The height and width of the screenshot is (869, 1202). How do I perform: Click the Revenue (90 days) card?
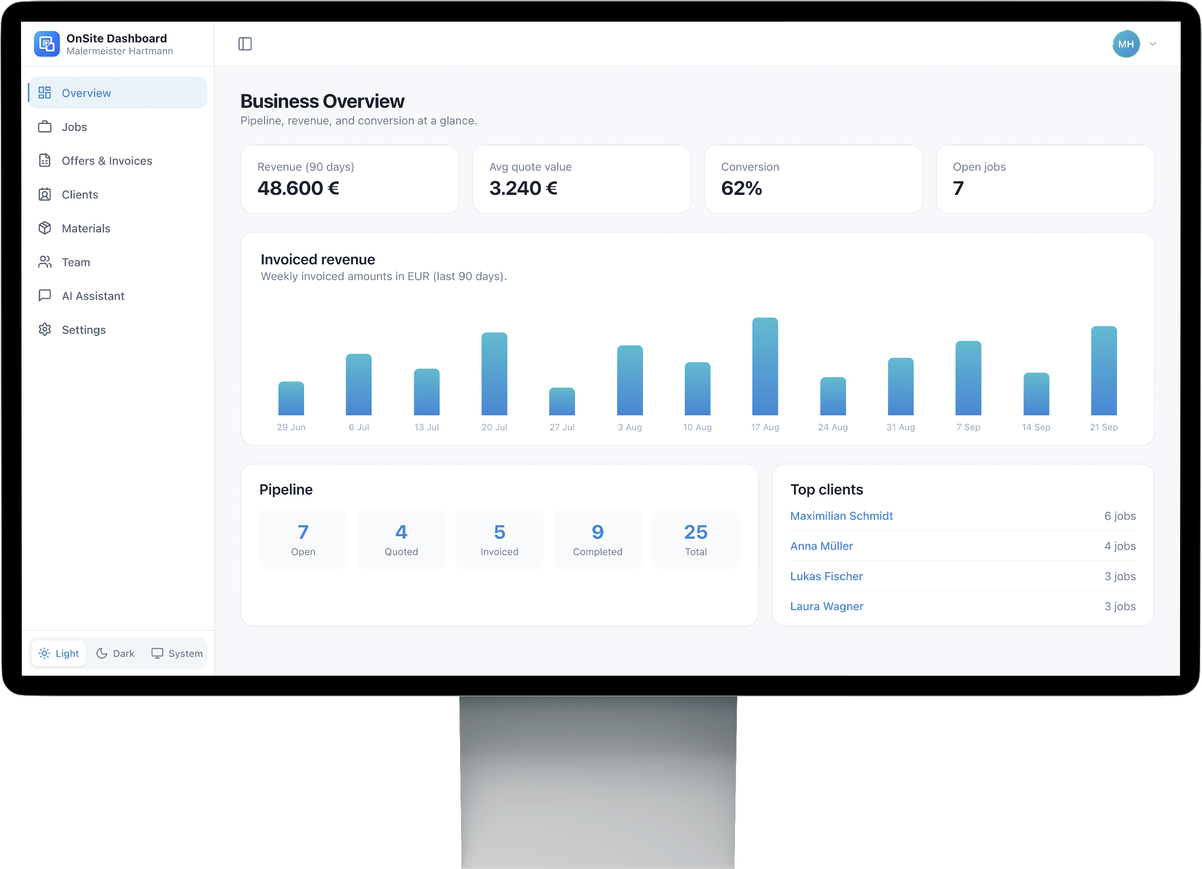(350, 179)
